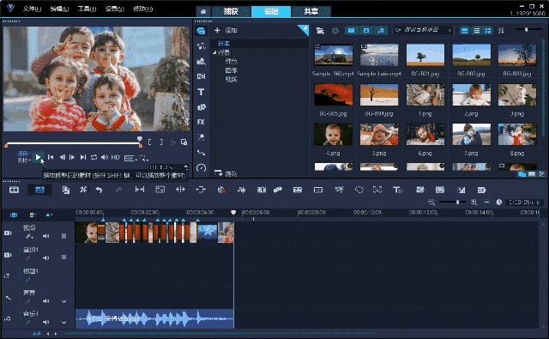Switch to timeline view button
Viewport: 549px width, 339px height.
click(x=39, y=190)
